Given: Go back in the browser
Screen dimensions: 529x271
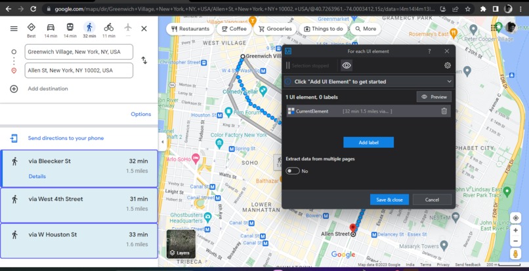Looking at the screenshot, I should click(9, 9).
